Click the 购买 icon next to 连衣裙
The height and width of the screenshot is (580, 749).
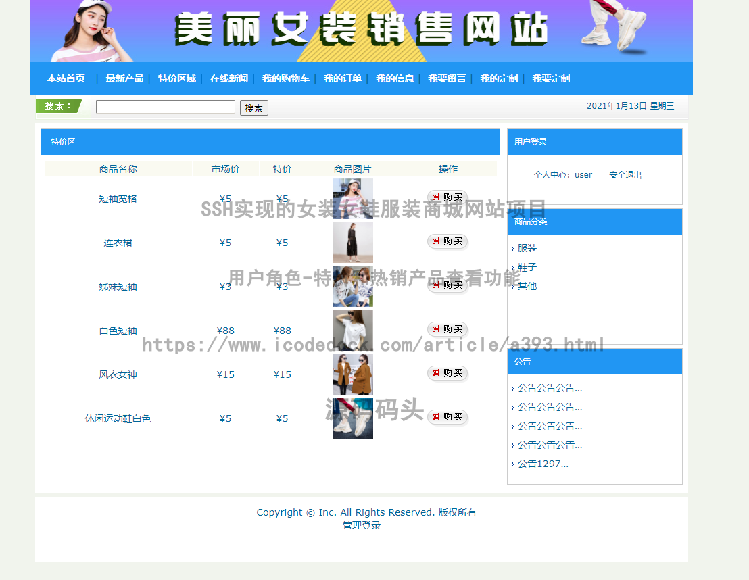447,241
